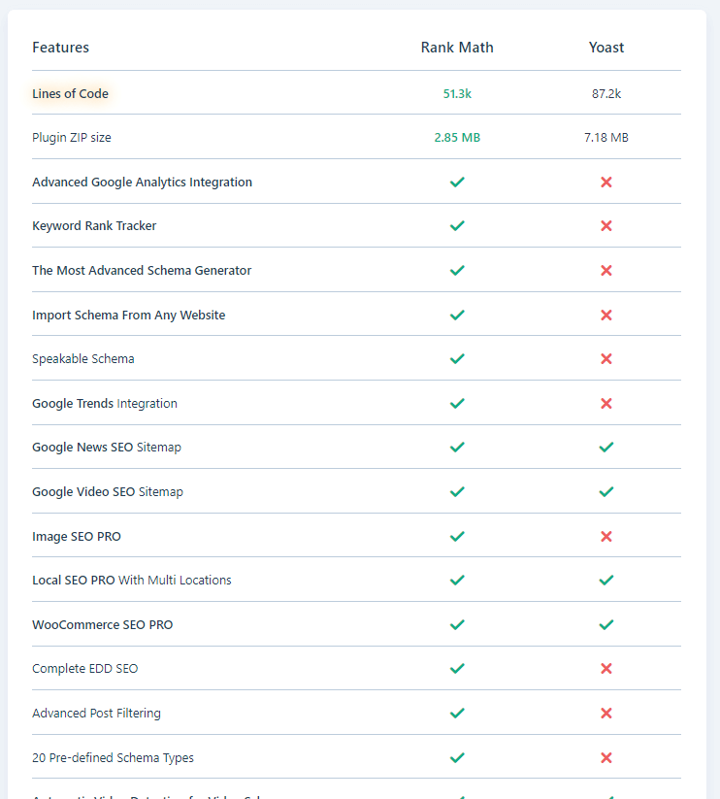Image resolution: width=720 pixels, height=799 pixels.
Task: Click Yoast checkmark for WooCommerce SEO PRO
Action: coord(606,625)
